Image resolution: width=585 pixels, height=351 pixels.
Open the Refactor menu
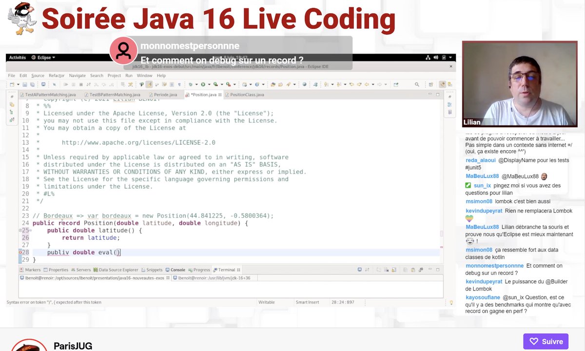click(57, 76)
